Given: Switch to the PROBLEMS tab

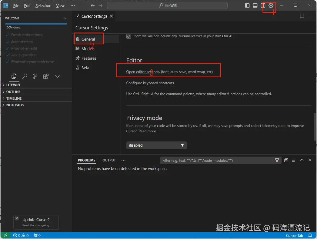Looking at the screenshot, I should pos(87,160).
